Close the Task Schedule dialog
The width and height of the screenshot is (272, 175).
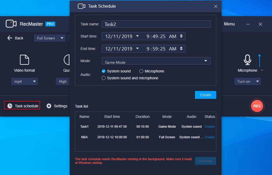pos(215,6)
